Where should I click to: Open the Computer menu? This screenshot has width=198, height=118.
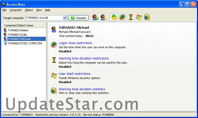point(16,10)
